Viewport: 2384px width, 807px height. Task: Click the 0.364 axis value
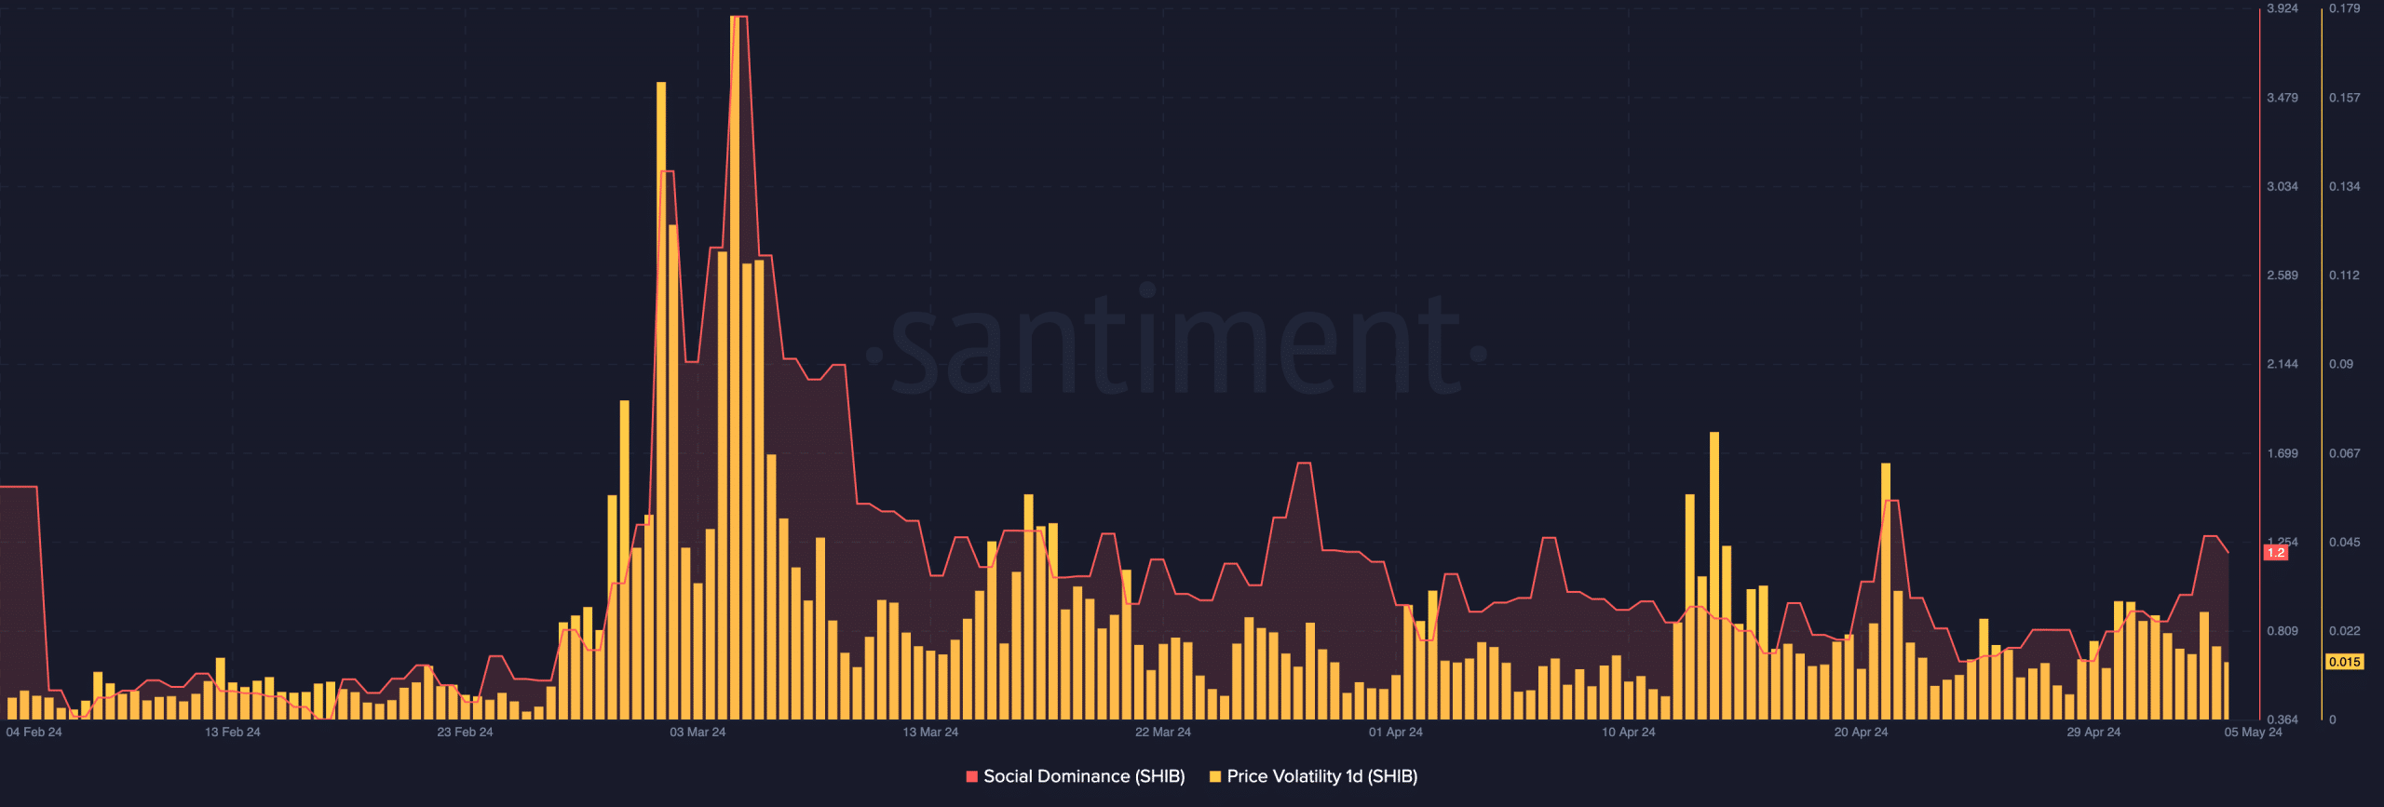point(2282,720)
